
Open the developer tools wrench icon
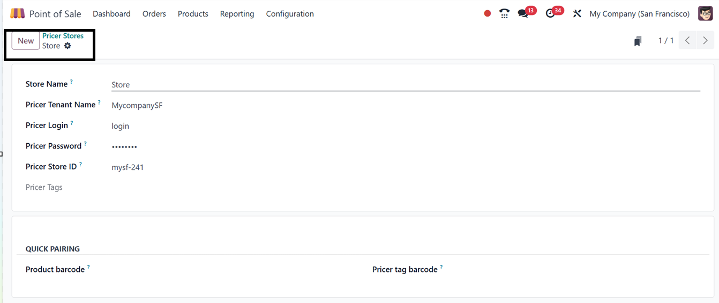(577, 13)
